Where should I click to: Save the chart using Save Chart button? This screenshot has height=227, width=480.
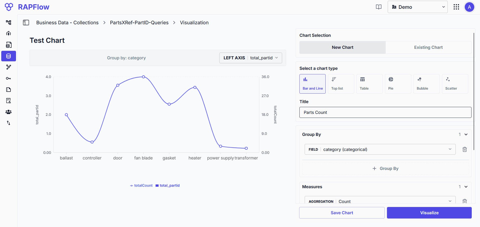point(342,212)
